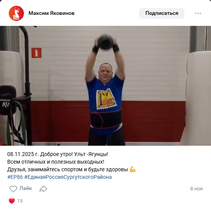Click the Подписаться subscribe button
This screenshot has width=211, height=209.
[x=162, y=13]
